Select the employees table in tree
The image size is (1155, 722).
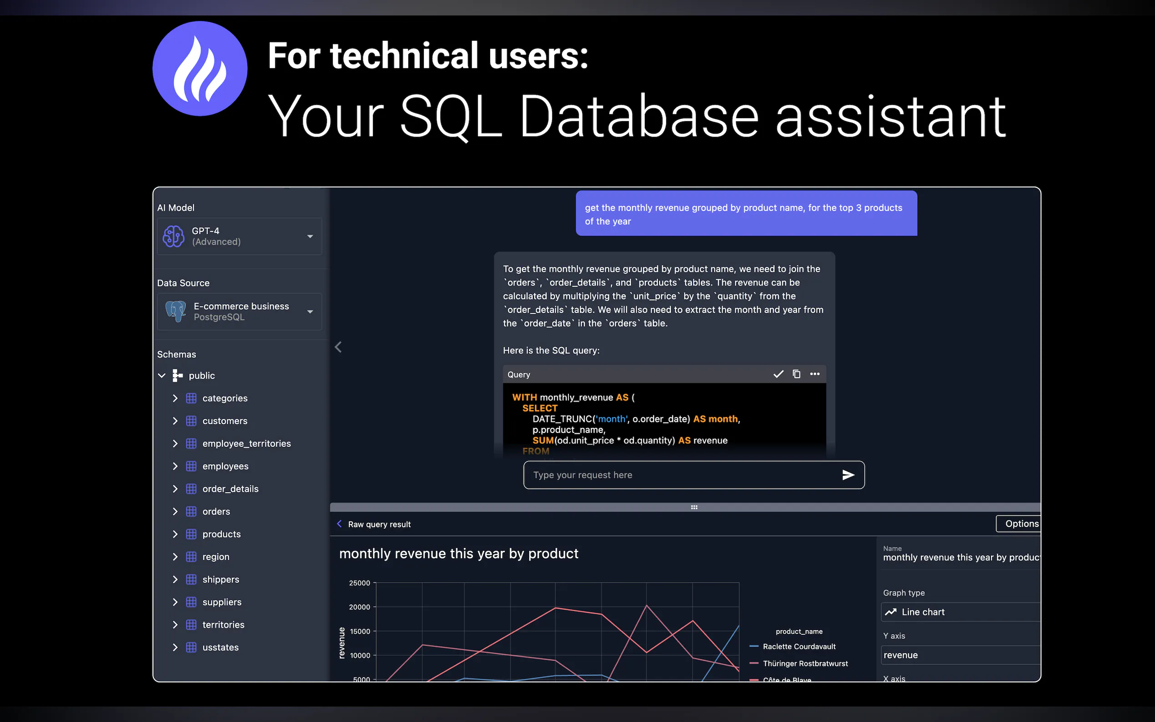tap(225, 466)
